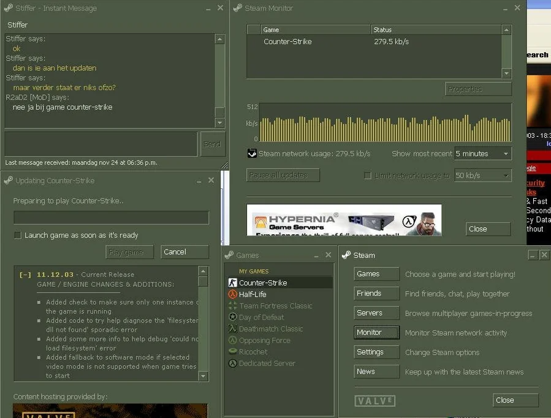Image resolution: width=551 pixels, height=418 pixels.
Task: Open the Show most recent 5 minutes dropdown
Action: pos(482,154)
